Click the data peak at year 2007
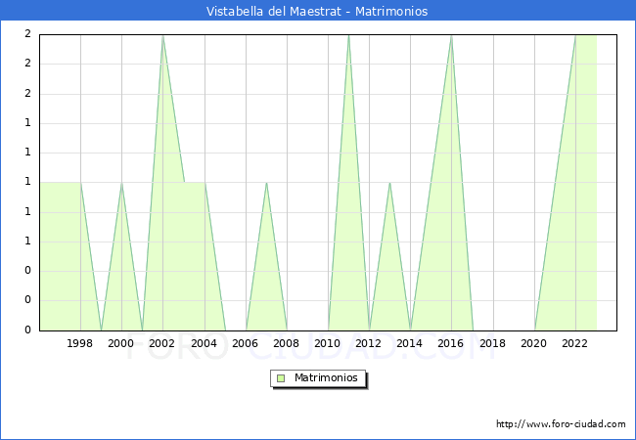636x440 pixels. pyautogui.click(x=266, y=183)
